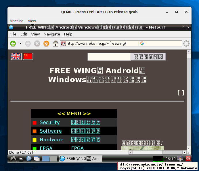199x171 pixels.
Task: Click the thumbnail image at bottom right
Action: coord(142,148)
